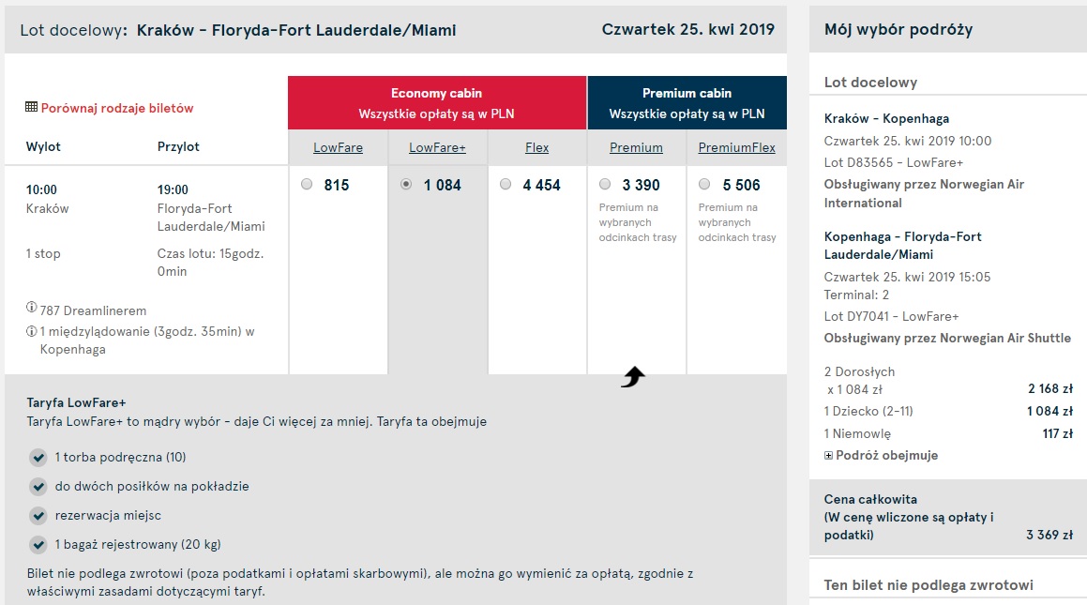Click the PremiumFlex column header link
The image size is (1087, 605).
point(737,147)
